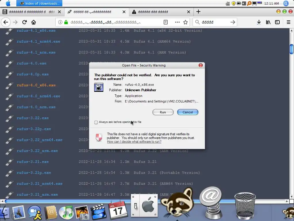Image resolution: width=294 pixels, height=221 pixels.
Task: Close the first browser tab
Action: 59,12
